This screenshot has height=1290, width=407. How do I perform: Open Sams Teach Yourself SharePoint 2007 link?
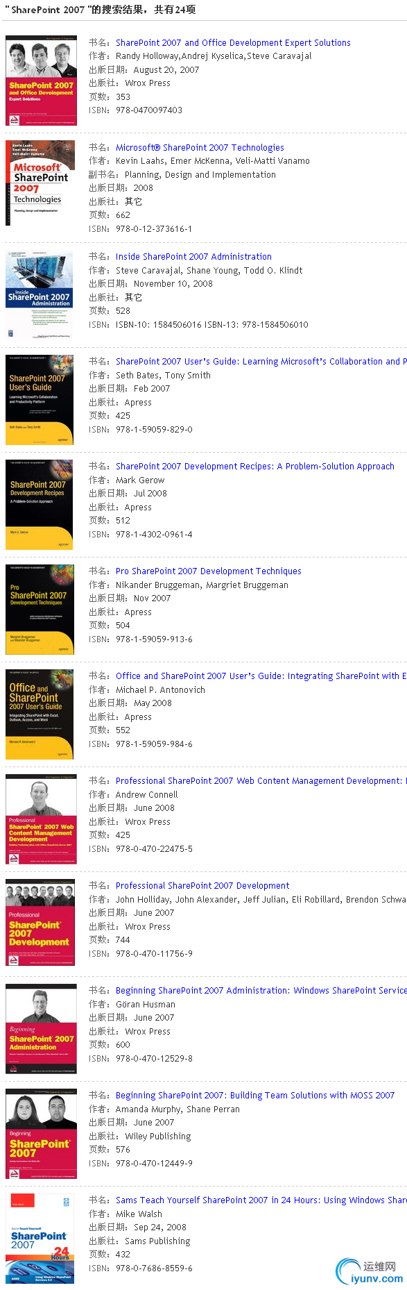[x=261, y=1200]
